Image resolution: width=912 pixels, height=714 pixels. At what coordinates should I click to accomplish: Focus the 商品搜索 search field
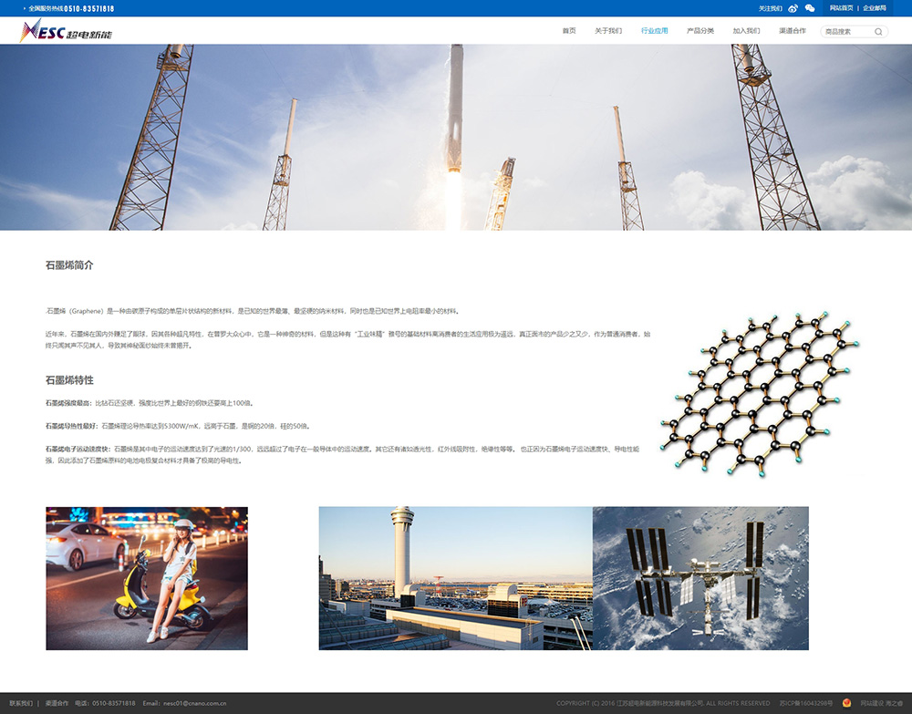point(846,31)
